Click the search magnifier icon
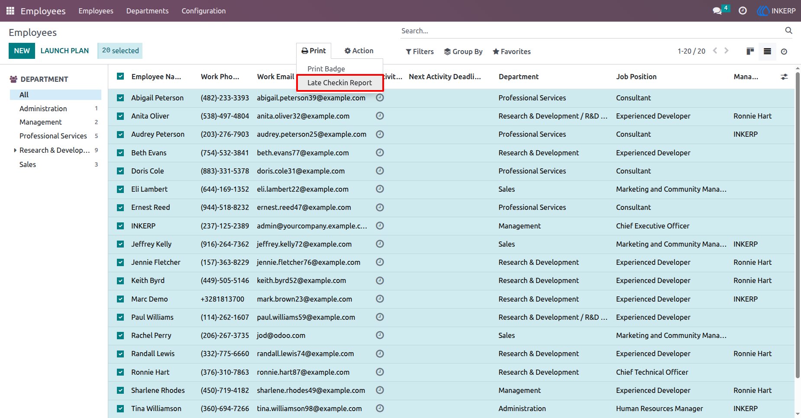This screenshot has height=418, width=801. 788,30
